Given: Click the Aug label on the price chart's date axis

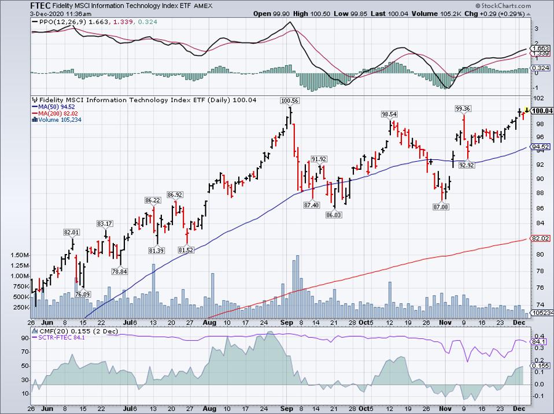Looking at the screenshot, I should point(209,322).
